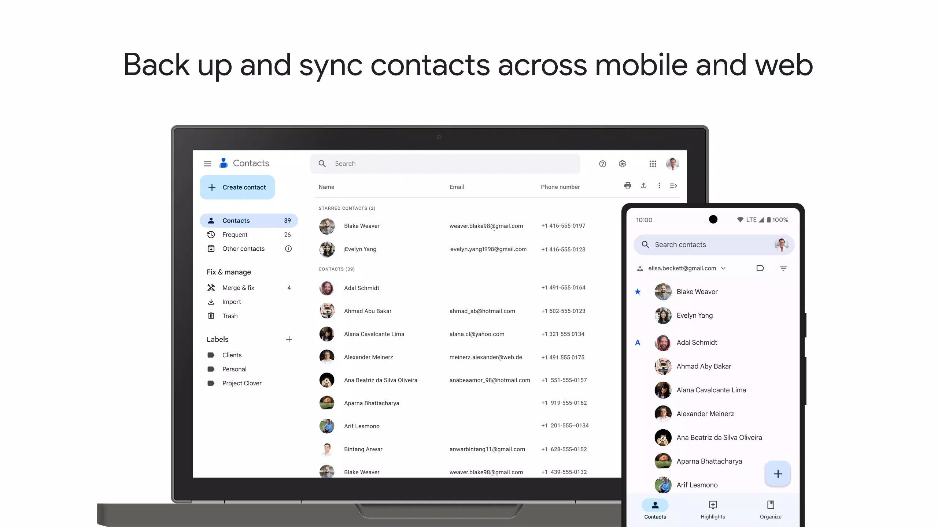Select the Highlights tab on mobile view
938x527 pixels.
(x=713, y=509)
